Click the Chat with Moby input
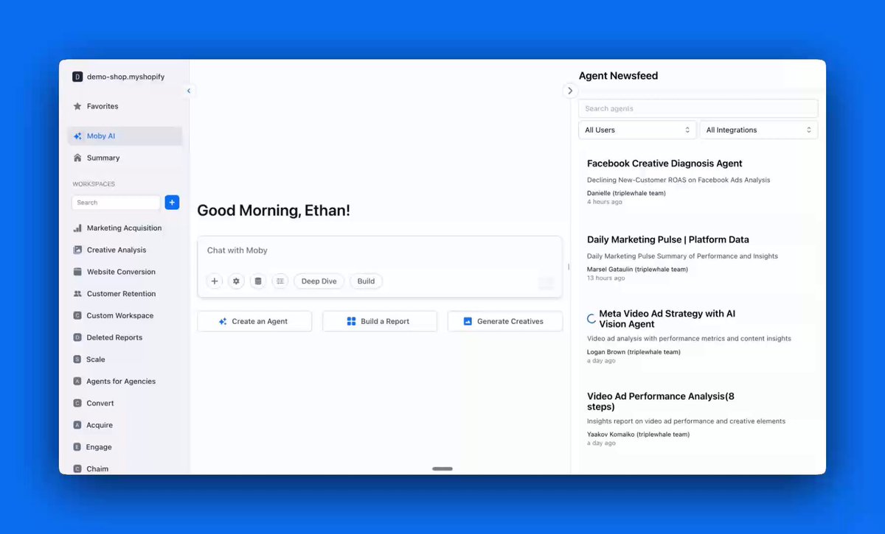 point(380,251)
